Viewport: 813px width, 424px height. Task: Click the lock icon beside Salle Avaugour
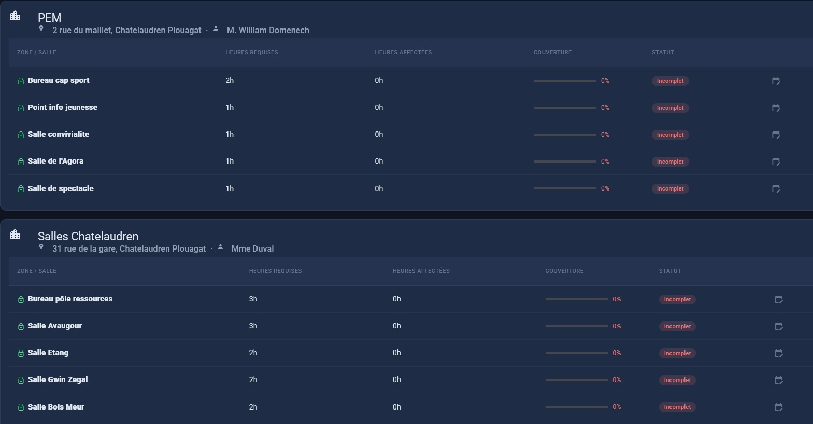[21, 326]
